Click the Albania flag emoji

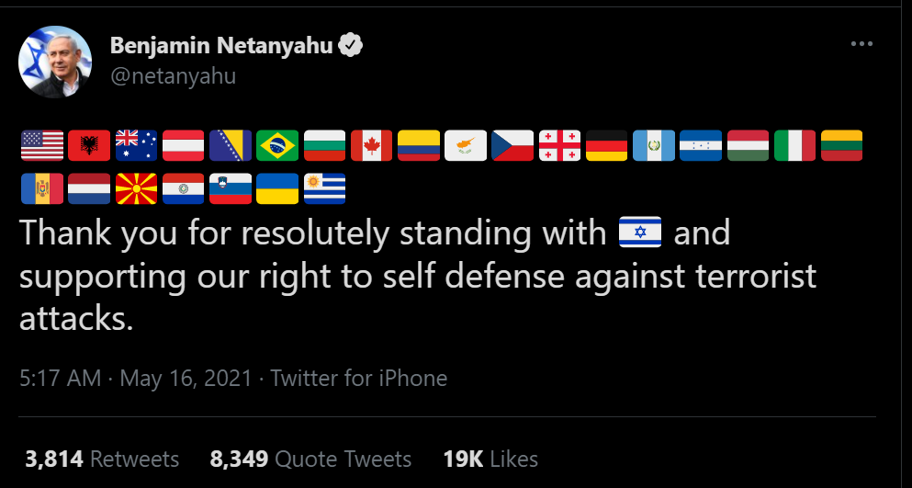click(x=90, y=145)
